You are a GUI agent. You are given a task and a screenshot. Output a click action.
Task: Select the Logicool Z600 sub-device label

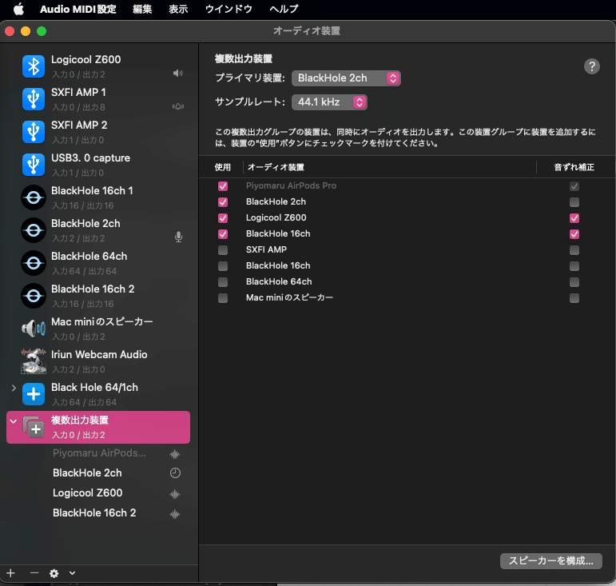88,492
